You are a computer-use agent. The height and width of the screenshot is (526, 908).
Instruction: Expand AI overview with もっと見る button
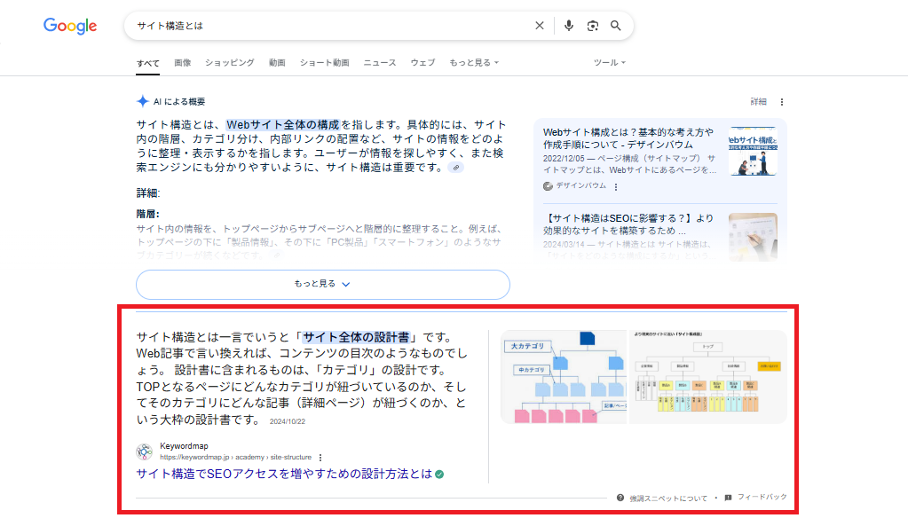pyautogui.click(x=323, y=284)
